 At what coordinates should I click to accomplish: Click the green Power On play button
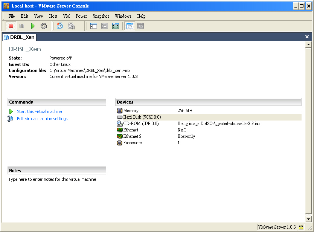tap(33, 26)
